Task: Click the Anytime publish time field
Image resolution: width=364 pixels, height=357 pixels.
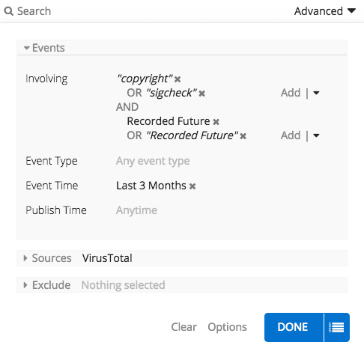Action: 136,210
